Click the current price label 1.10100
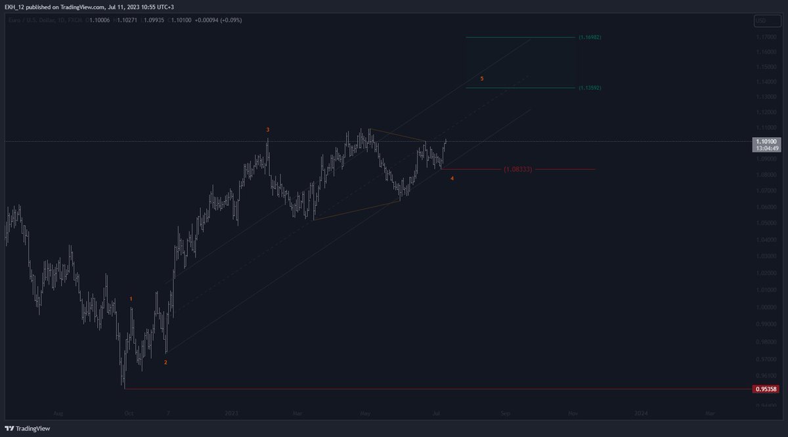Screen dimensions: 788x437 (x=766, y=141)
